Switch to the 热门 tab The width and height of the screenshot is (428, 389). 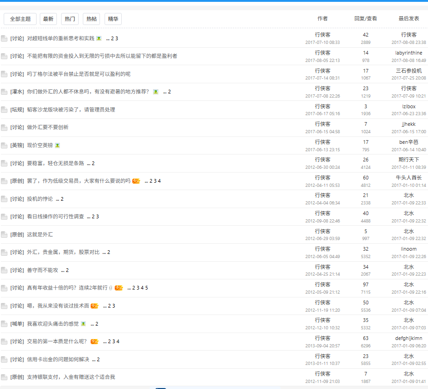[x=70, y=19]
